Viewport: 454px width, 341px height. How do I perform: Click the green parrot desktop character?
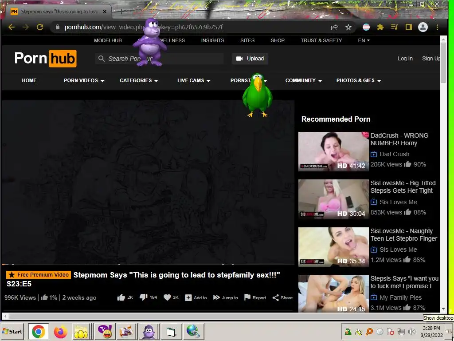click(257, 95)
